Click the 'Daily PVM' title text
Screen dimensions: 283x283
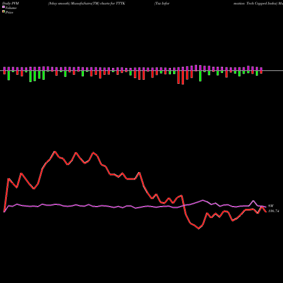(11, 3)
